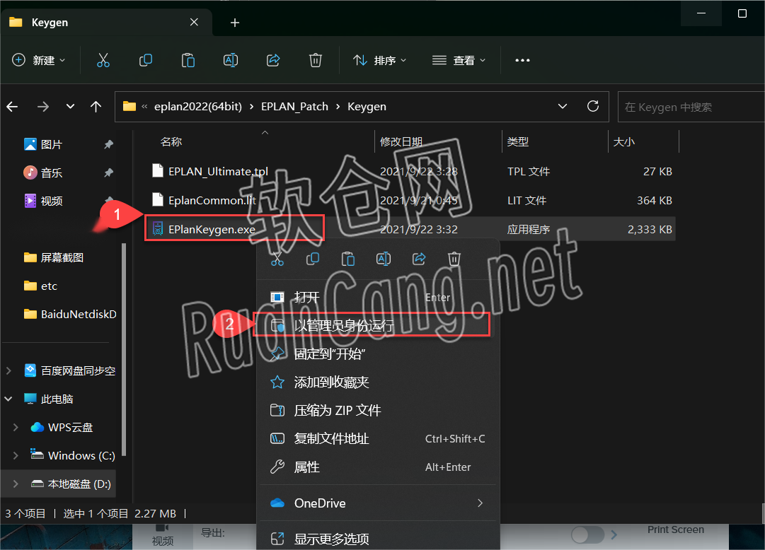Click the Copy icon in the toolbar

pos(146,60)
